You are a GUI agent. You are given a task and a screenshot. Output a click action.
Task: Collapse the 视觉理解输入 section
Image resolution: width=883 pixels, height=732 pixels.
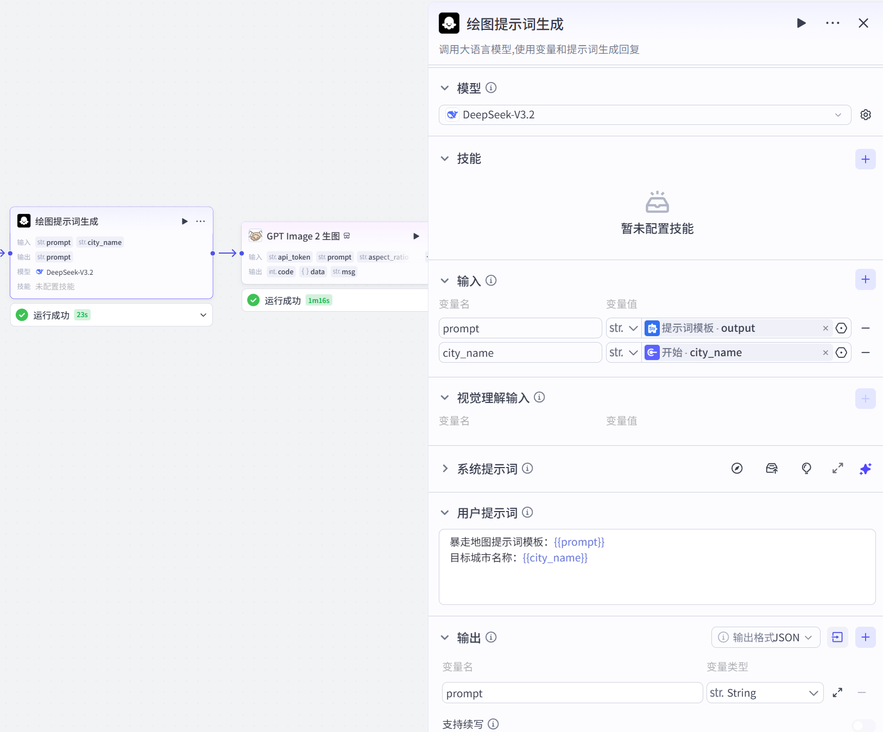[445, 397]
